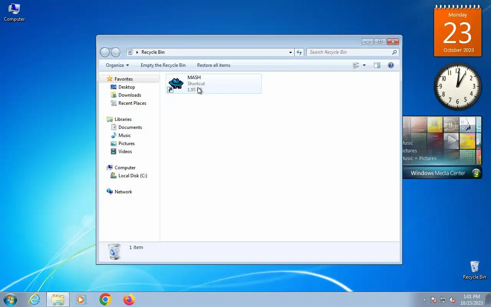Focus the Search Recycle Bin field

coord(349,52)
